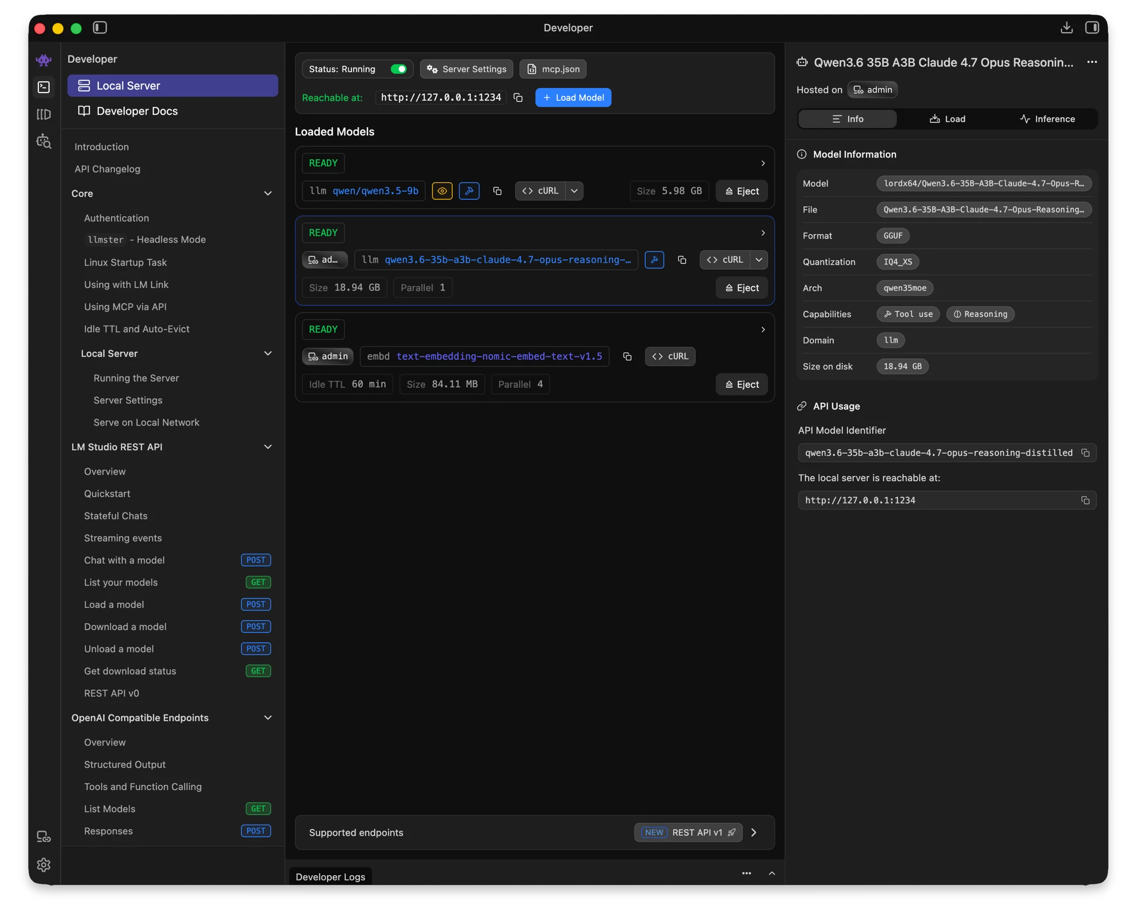Toggle the server Status Running switch
Screen dimensions: 1143x922
click(x=398, y=69)
